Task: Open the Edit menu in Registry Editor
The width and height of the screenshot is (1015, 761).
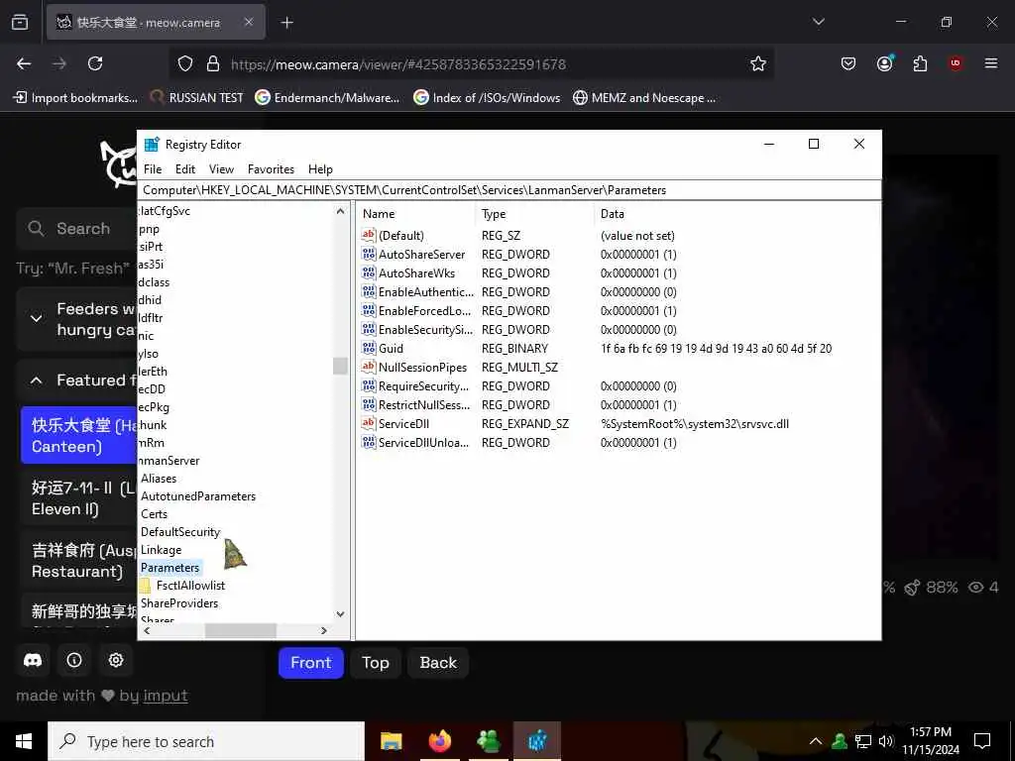Action: click(185, 168)
